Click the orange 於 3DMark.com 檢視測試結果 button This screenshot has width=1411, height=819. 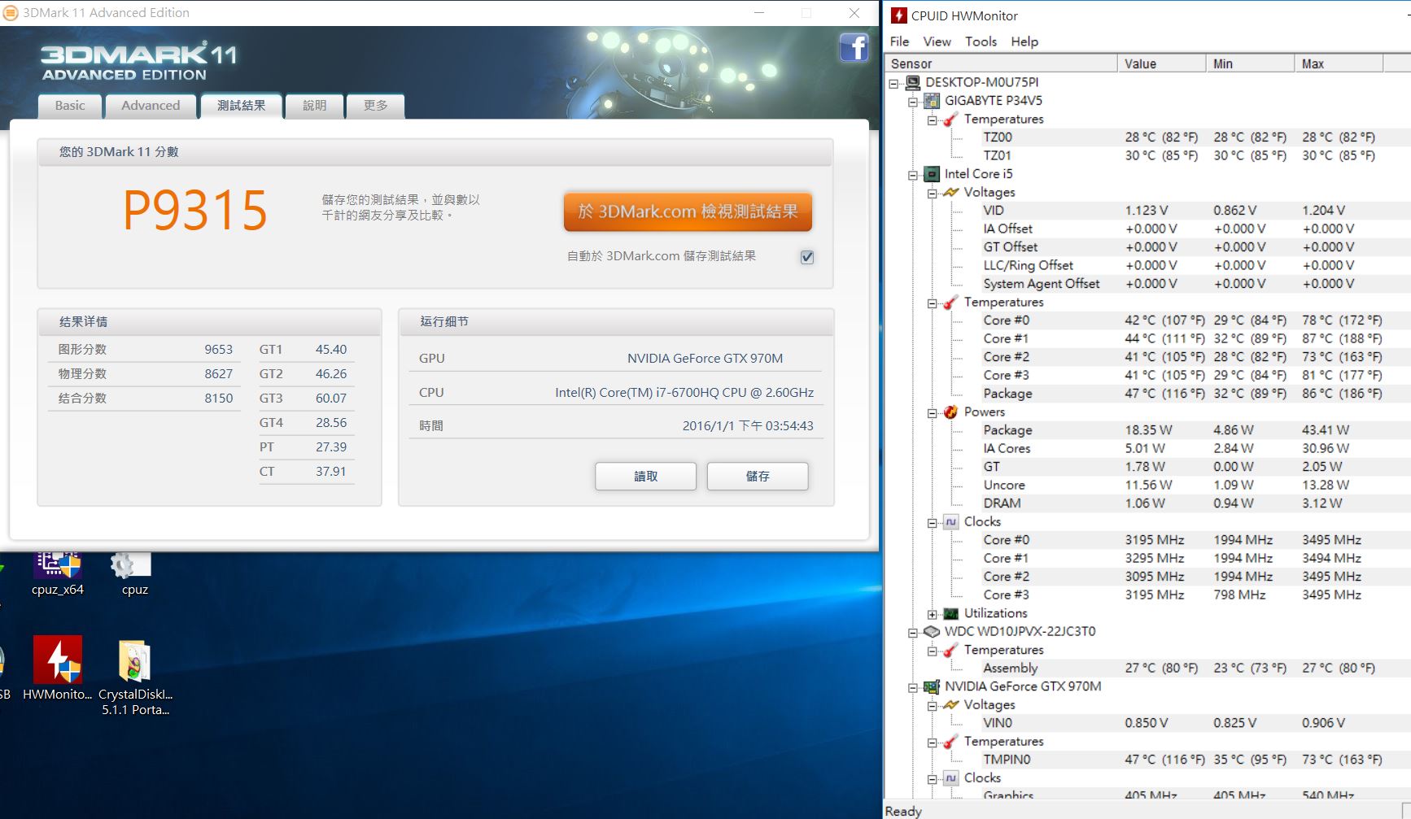688,211
